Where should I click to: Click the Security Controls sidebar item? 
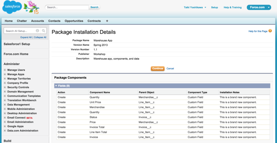coord(18,87)
